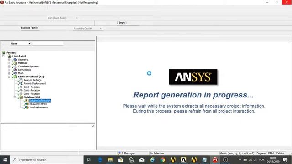292x164 pixels.
Task: Click the Windows Start button
Action: (5, 160)
